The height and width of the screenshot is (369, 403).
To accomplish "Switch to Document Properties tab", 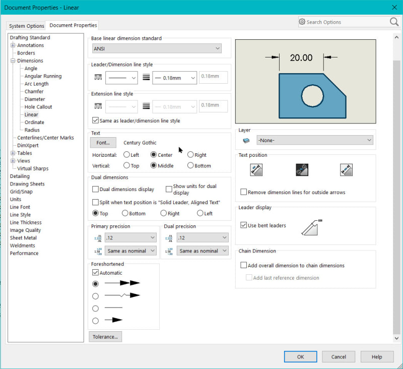I will pos(73,25).
